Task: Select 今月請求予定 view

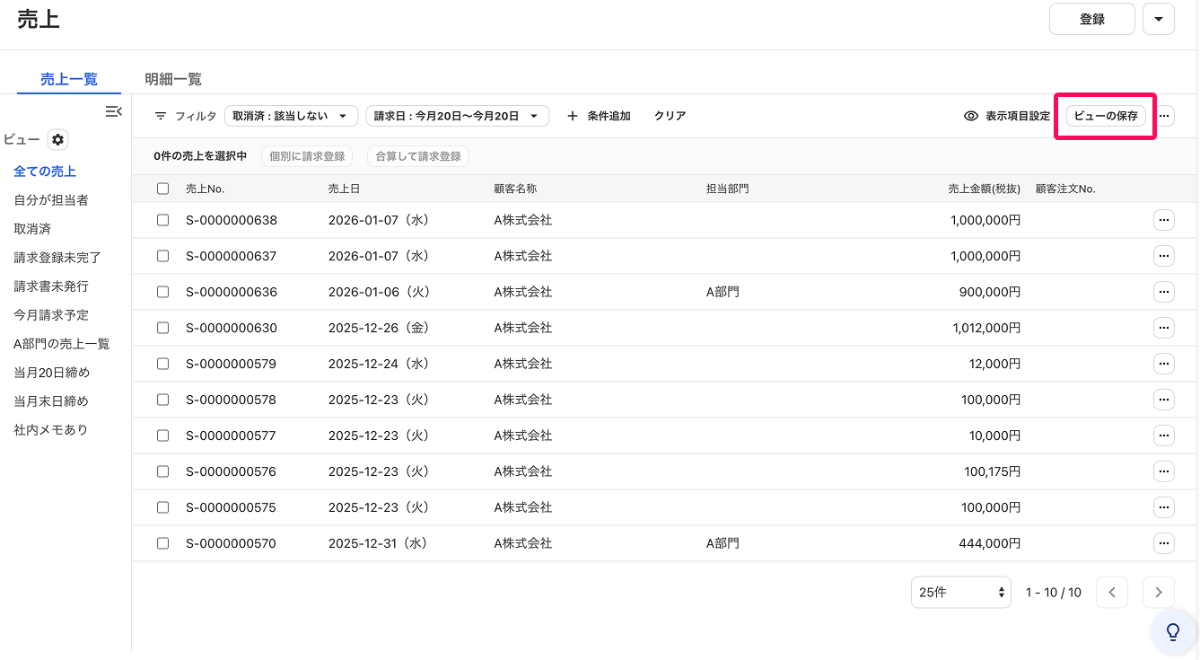Action: pos(51,315)
